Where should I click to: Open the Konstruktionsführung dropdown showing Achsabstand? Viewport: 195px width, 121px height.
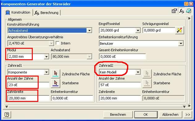click(x=50, y=31)
